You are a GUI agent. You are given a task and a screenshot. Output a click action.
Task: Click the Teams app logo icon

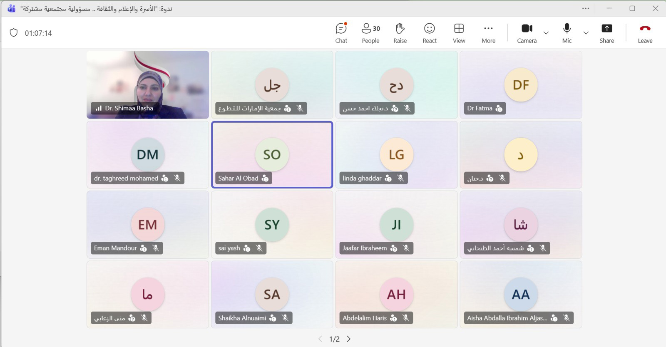click(11, 8)
